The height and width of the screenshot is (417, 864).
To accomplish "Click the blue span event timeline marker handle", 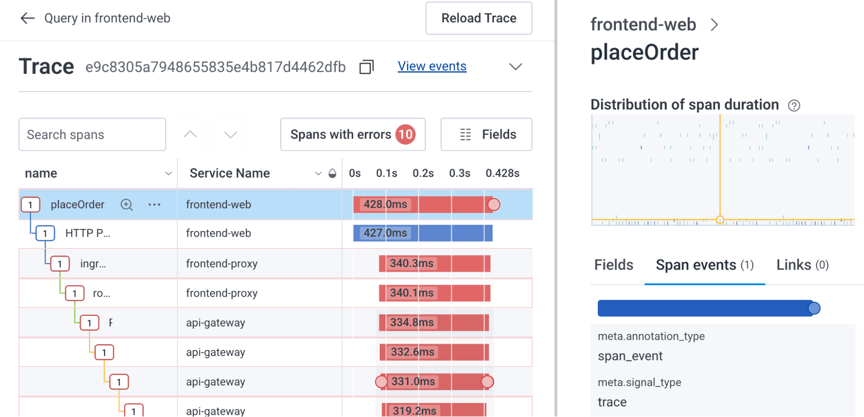I will pos(814,308).
